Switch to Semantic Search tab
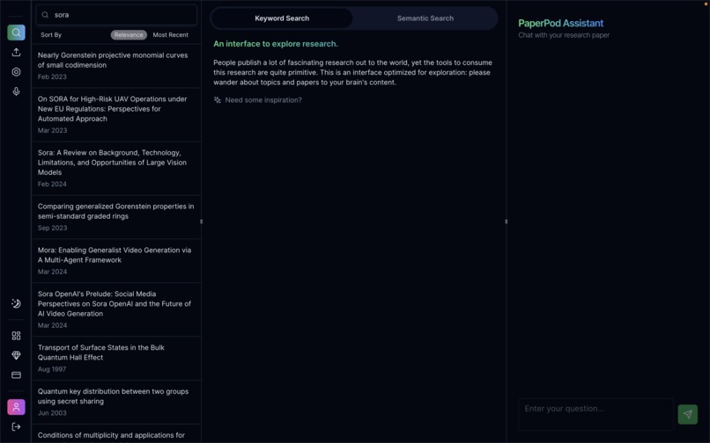The height and width of the screenshot is (443, 710). pyautogui.click(x=425, y=18)
